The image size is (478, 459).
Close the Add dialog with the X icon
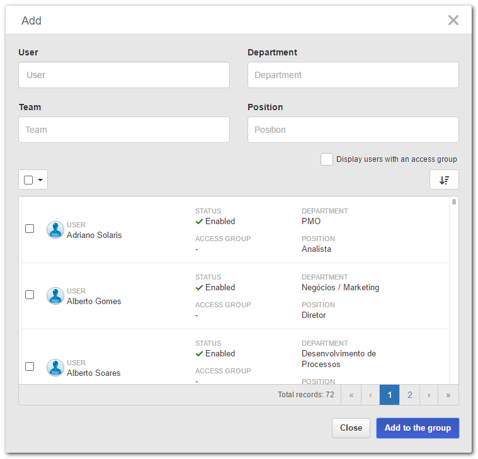click(x=453, y=20)
